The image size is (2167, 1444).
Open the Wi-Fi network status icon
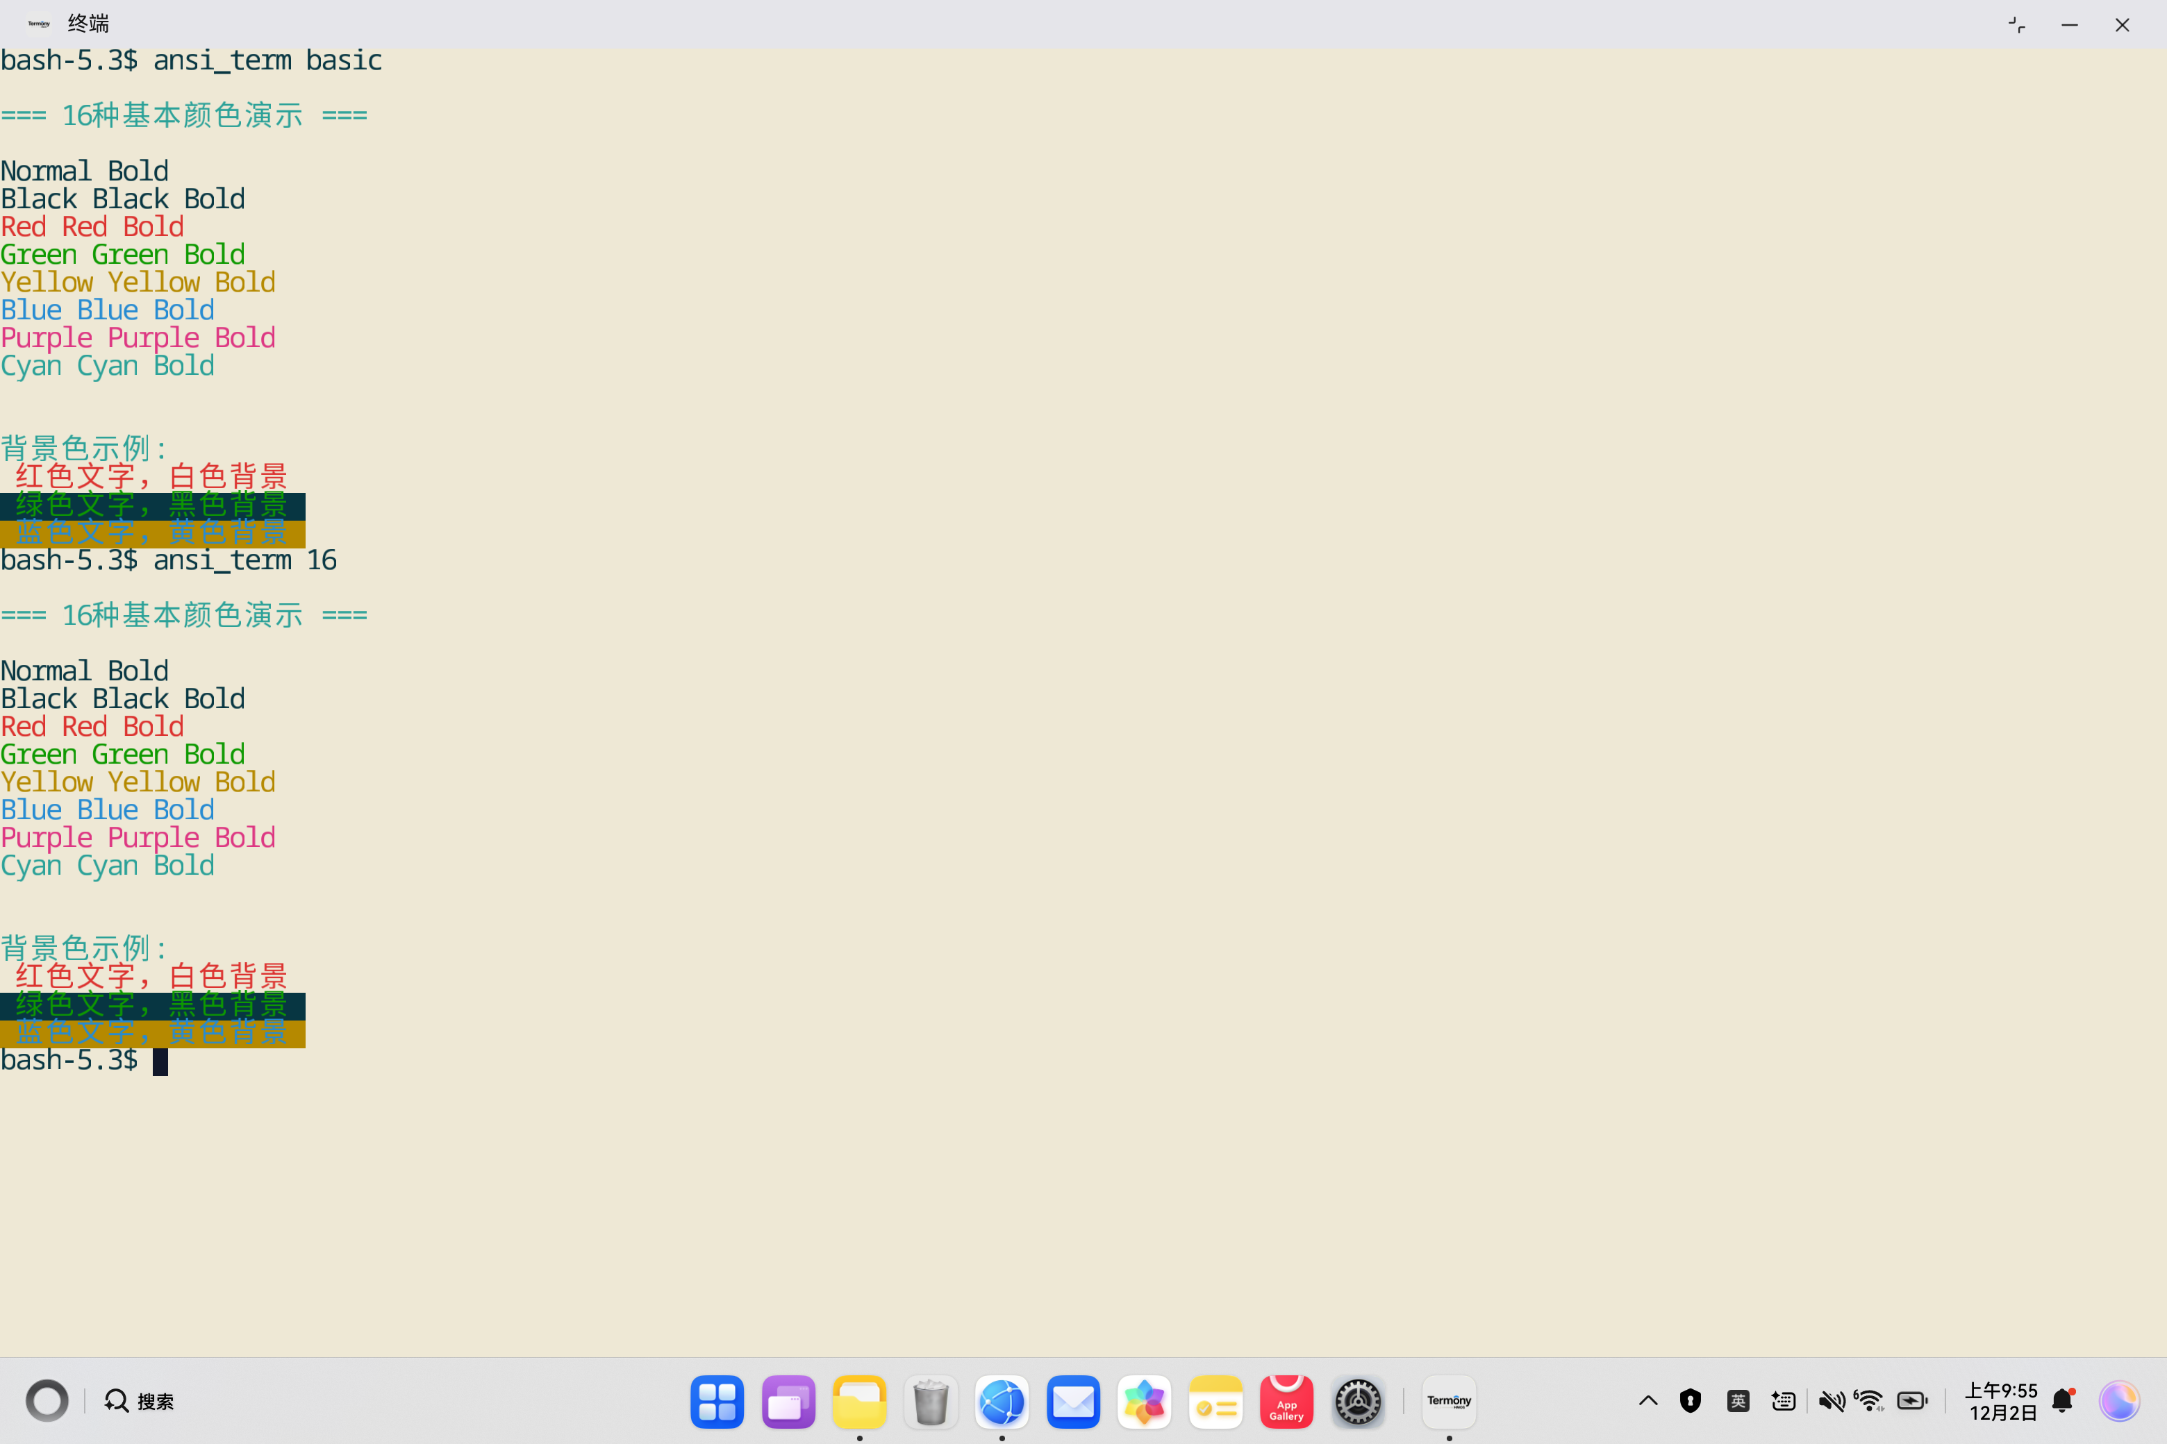1870,1401
